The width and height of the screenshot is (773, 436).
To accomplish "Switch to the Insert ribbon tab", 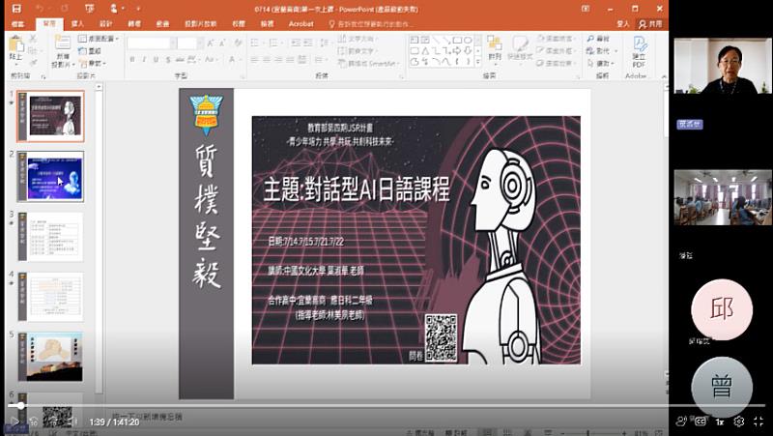I will pyautogui.click(x=77, y=23).
